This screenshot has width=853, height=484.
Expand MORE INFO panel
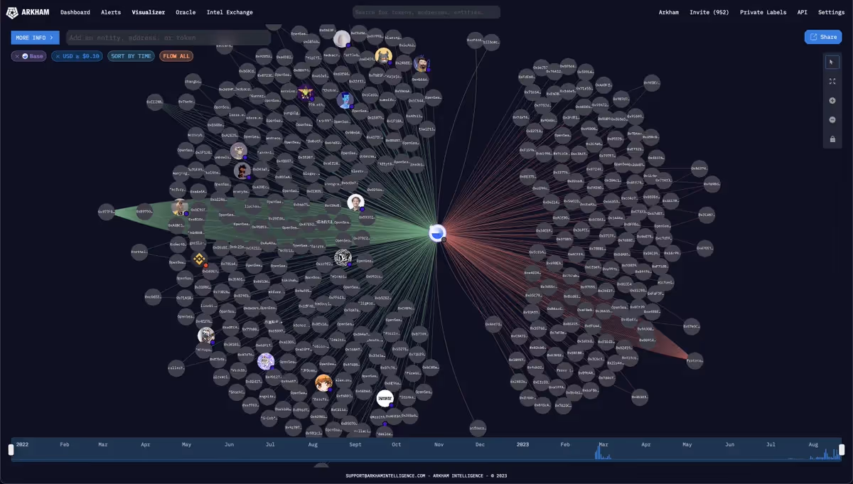coord(35,37)
